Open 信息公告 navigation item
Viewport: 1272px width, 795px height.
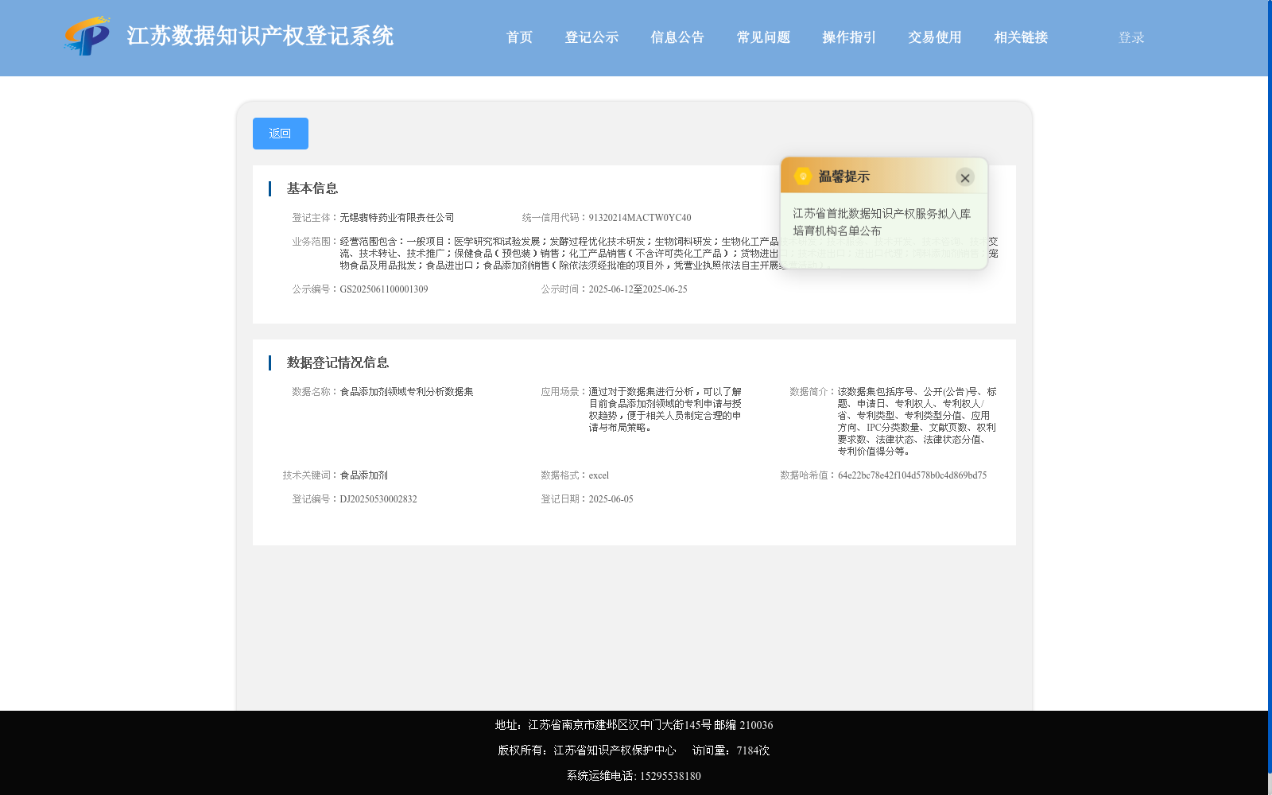(x=677, y=37)
